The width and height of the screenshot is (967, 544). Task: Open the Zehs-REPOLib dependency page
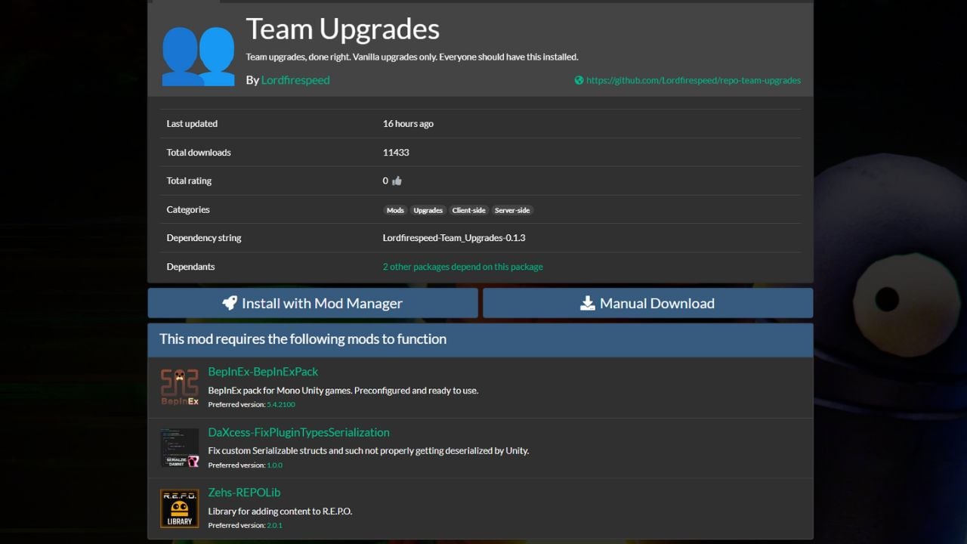[x=244, y=493]
